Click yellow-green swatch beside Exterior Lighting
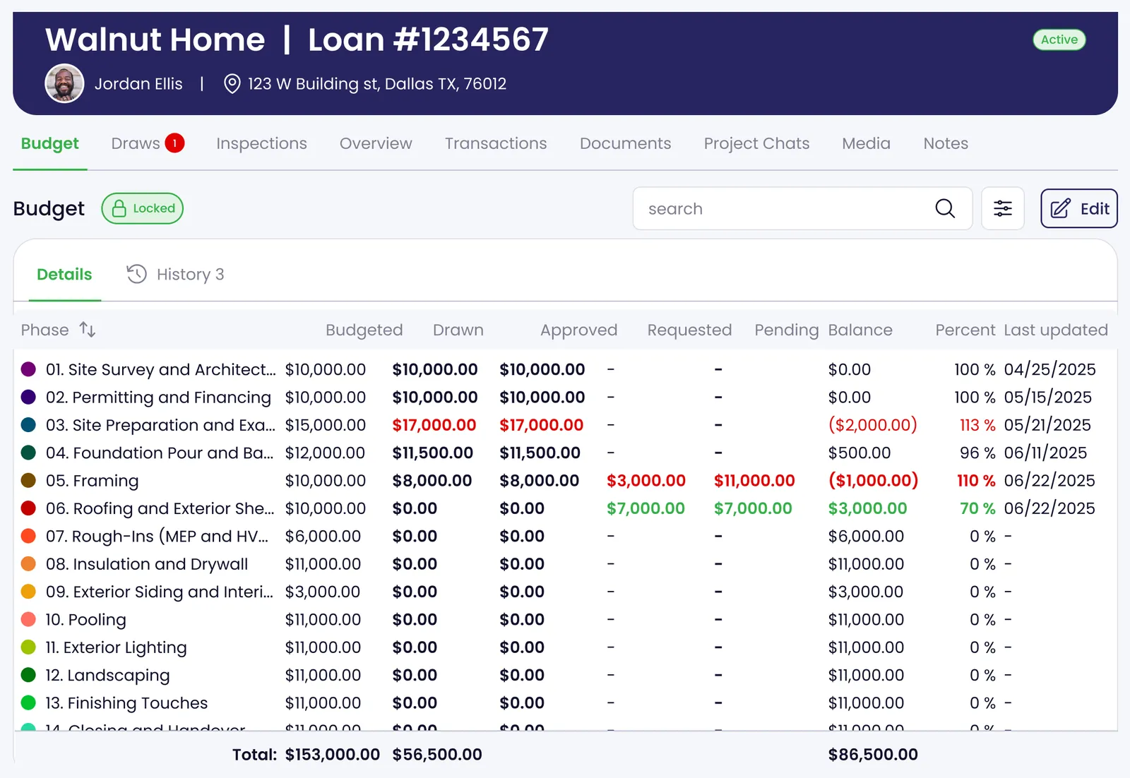 click(x=28, y=647)
